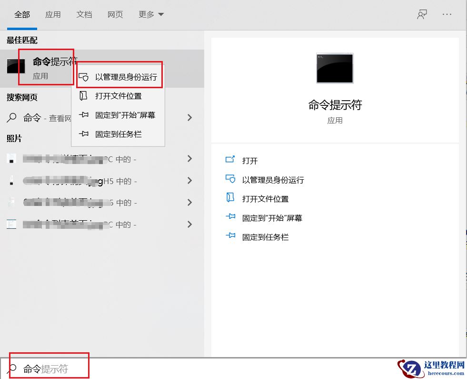Click inside the 命令提示符 search input field

point(48,368)
